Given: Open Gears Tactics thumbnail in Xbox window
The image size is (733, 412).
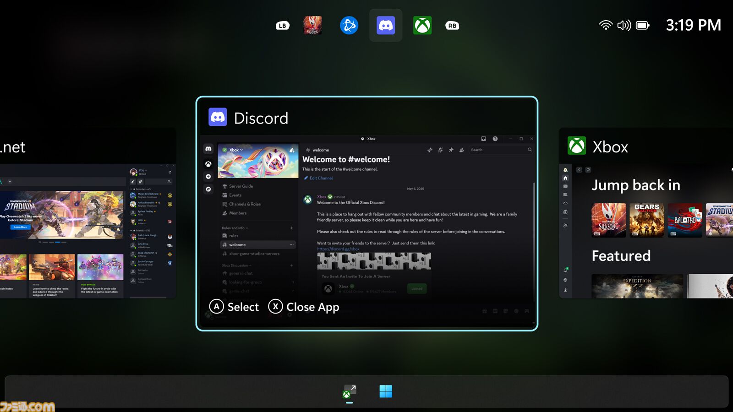Looking at the screenshot, I should pos(647,220).
